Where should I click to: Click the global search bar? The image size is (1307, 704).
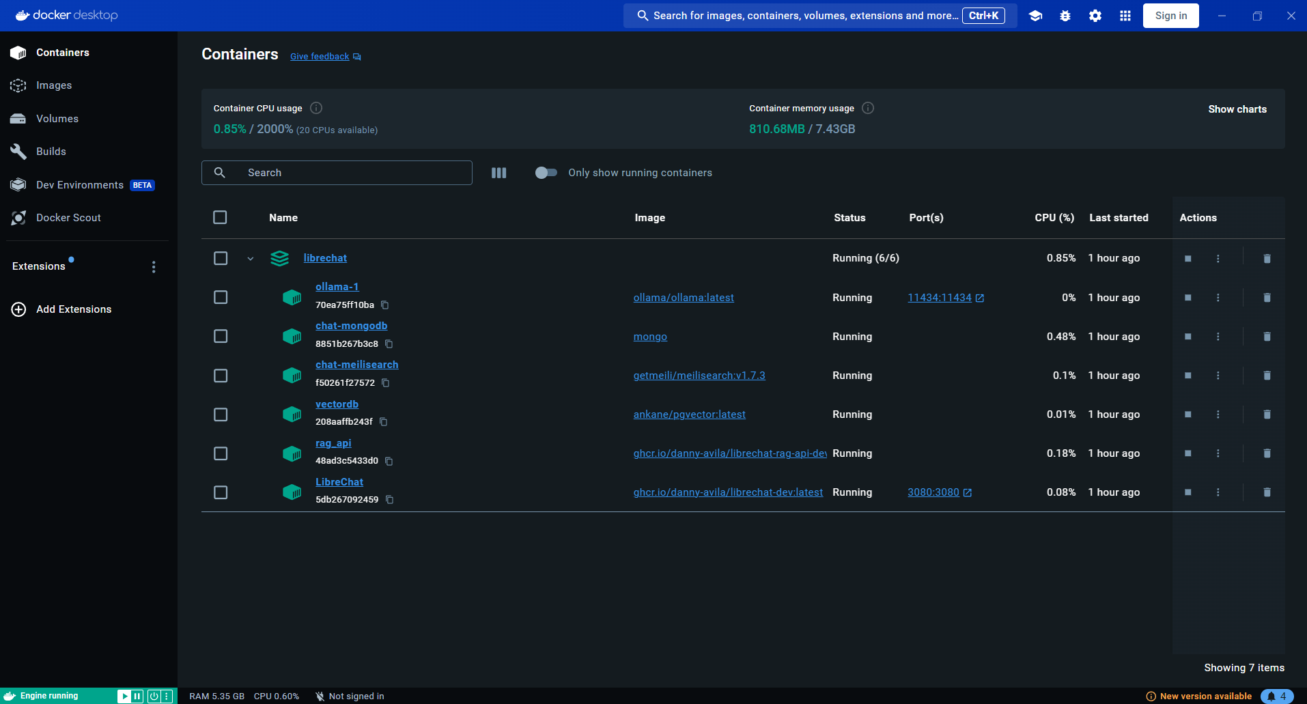point(820,16)
